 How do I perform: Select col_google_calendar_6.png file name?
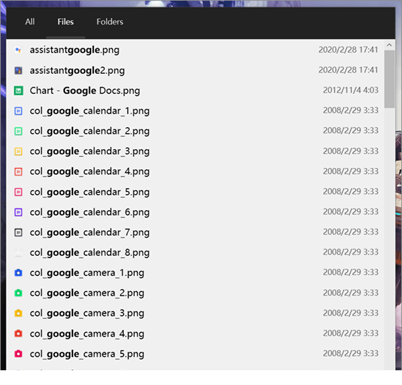coord(90,212)
